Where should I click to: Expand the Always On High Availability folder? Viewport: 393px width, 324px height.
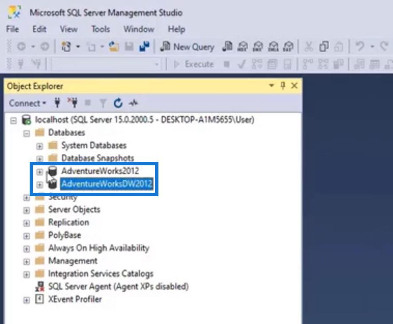click(26, 249)
